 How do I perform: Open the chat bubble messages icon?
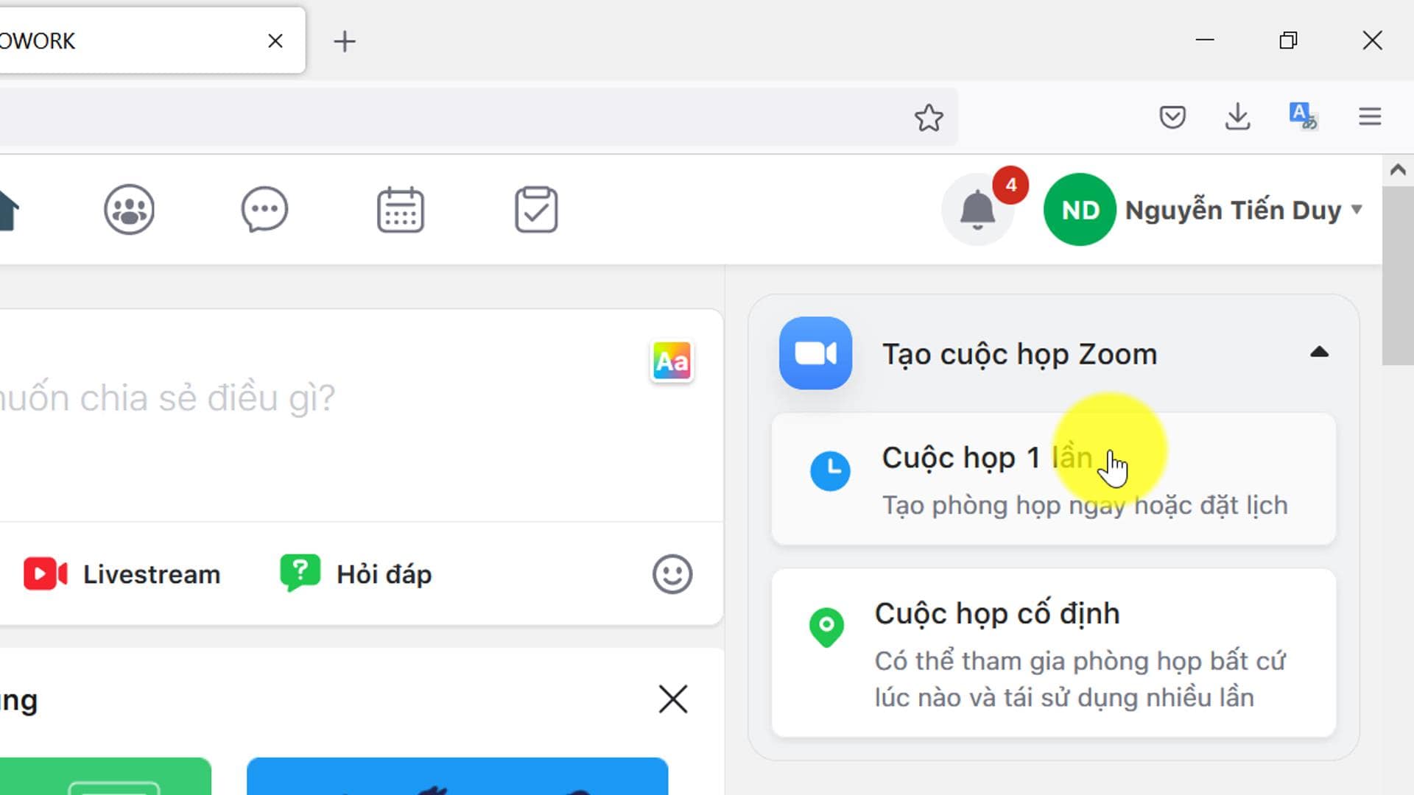coord(264,210)
